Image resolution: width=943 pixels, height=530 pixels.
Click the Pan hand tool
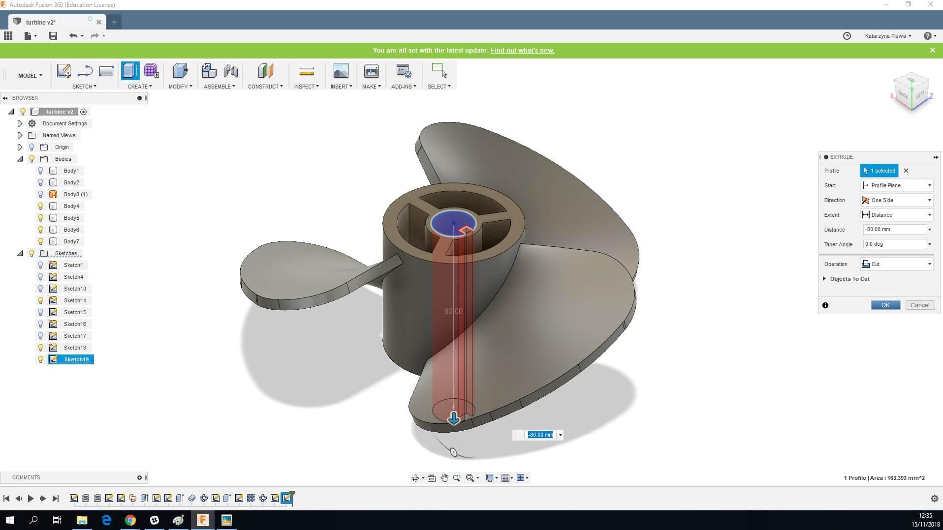pyautogui.click(x=444, y=478)
